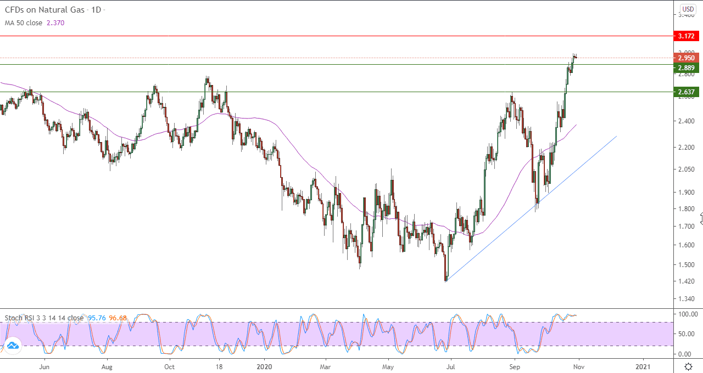This screenshot has height=373, width=703.
Task: Click Sep on the time axis
Action: 514,366
